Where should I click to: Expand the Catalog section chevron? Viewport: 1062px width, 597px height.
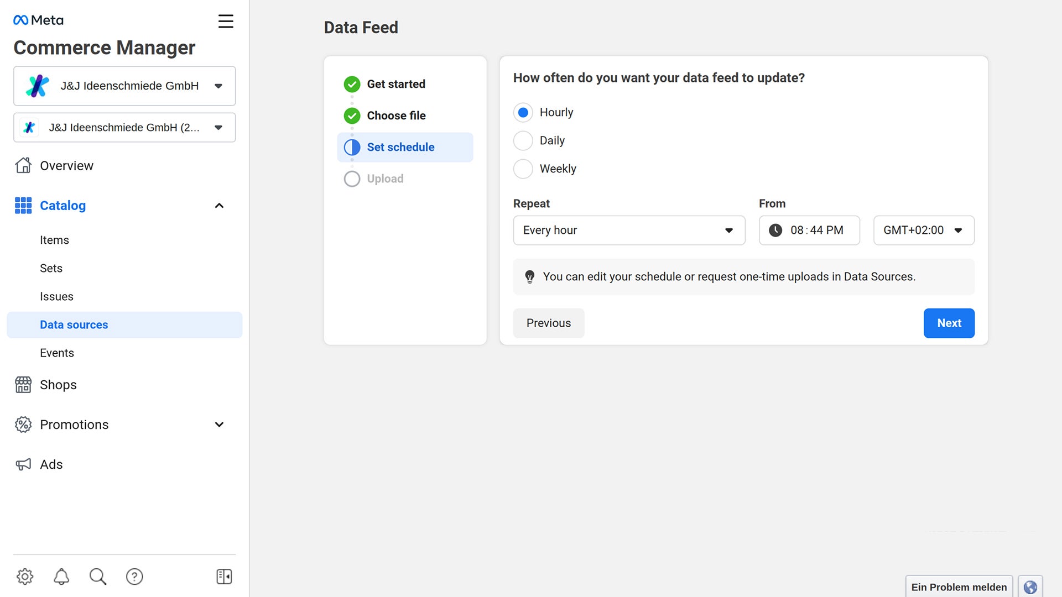click(220, 205)
